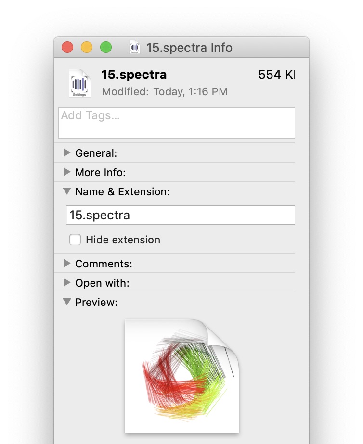This screenshot has height=444, width=363.
Task: Expand the General section
Action: coord(67,153)
